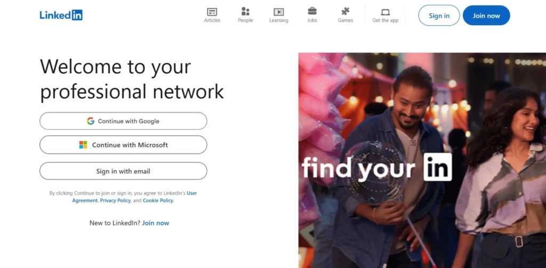
Task: Choose the Continue with Google text
Action: point(129,121)
